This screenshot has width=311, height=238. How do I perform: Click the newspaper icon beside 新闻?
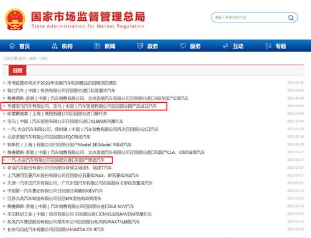[97, 45]
